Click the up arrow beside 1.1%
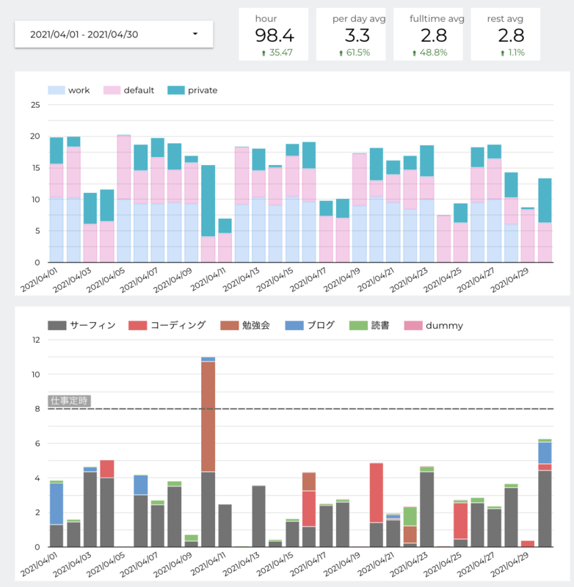The image size is (574, 587). [503, 53]
